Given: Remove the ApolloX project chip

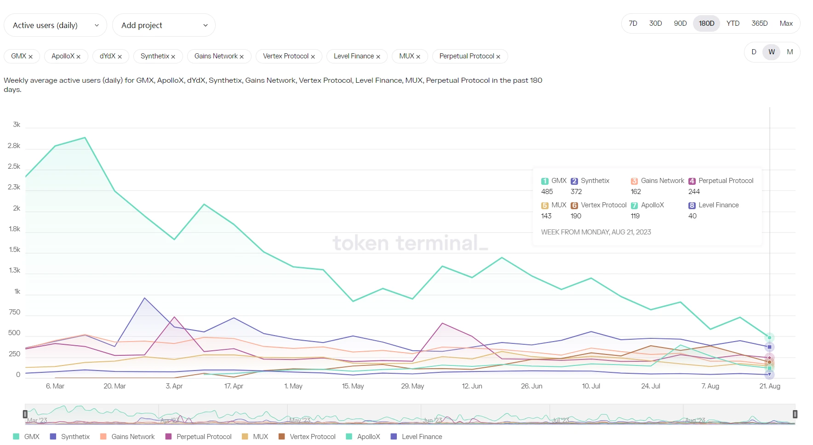Looking at the screenshot, I should 79,57.
